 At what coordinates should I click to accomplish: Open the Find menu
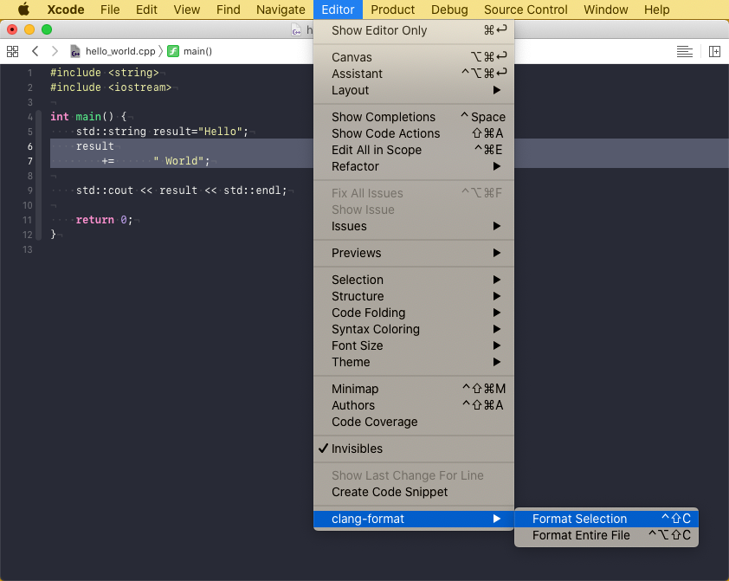pos(229,10)
